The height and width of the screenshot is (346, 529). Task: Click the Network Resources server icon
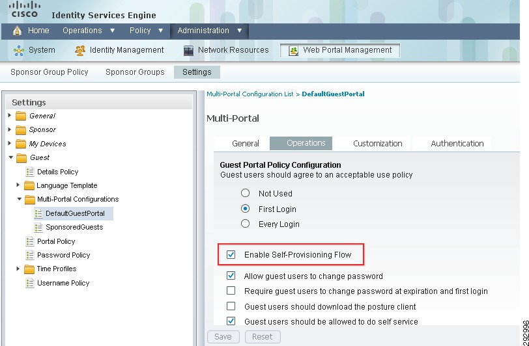188,51
